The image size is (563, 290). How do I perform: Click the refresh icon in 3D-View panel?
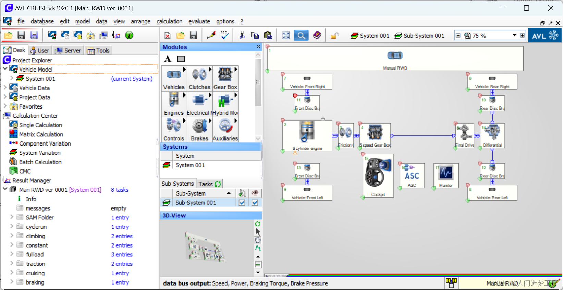point(258,224)
